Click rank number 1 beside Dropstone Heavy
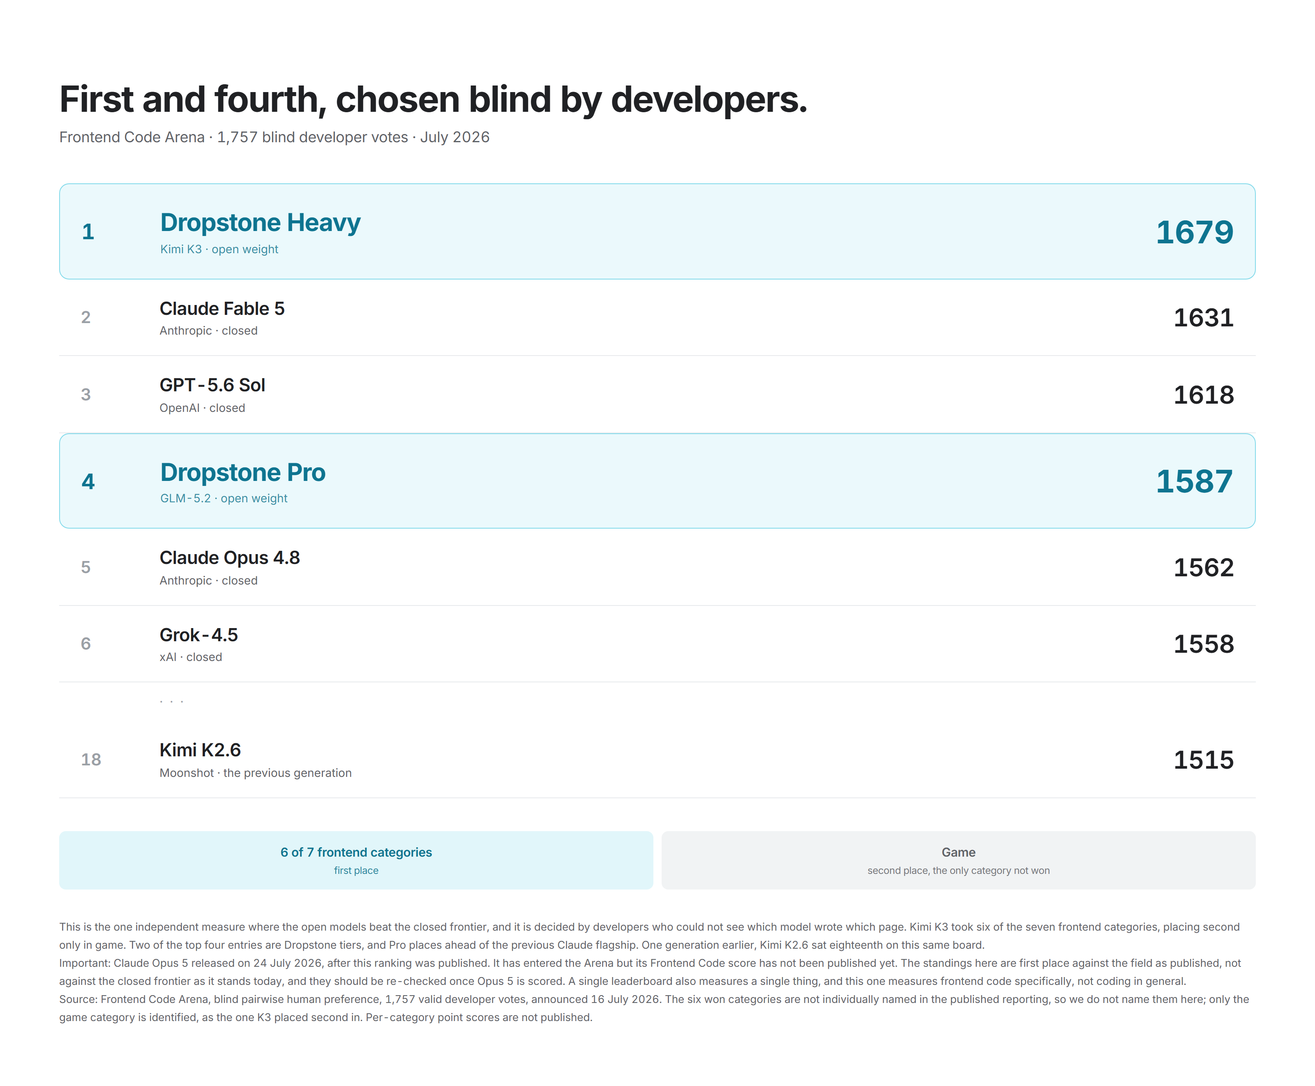 (x=88, y=231)
